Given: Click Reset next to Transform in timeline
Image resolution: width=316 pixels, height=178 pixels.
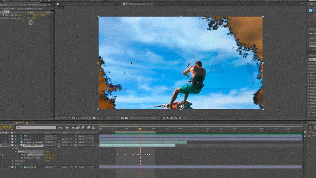Looking at the screenshot, I should coord(47,161).
